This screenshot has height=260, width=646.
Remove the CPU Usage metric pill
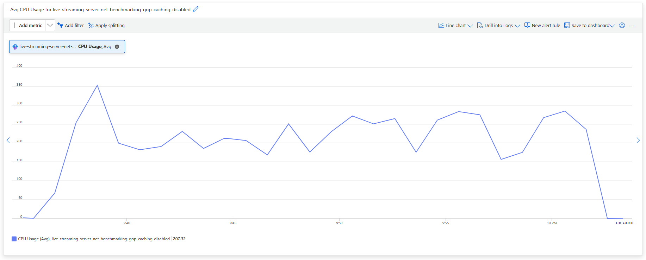tap(117, 47)
